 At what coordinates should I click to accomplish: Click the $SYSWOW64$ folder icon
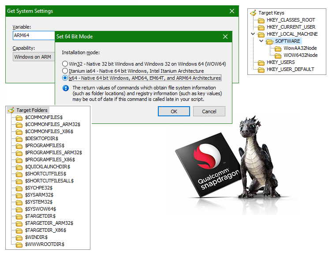tap(19, 210)
